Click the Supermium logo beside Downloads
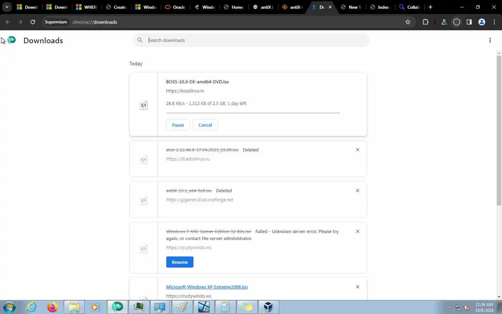This screenshot has width=502, height=314. 12,40
